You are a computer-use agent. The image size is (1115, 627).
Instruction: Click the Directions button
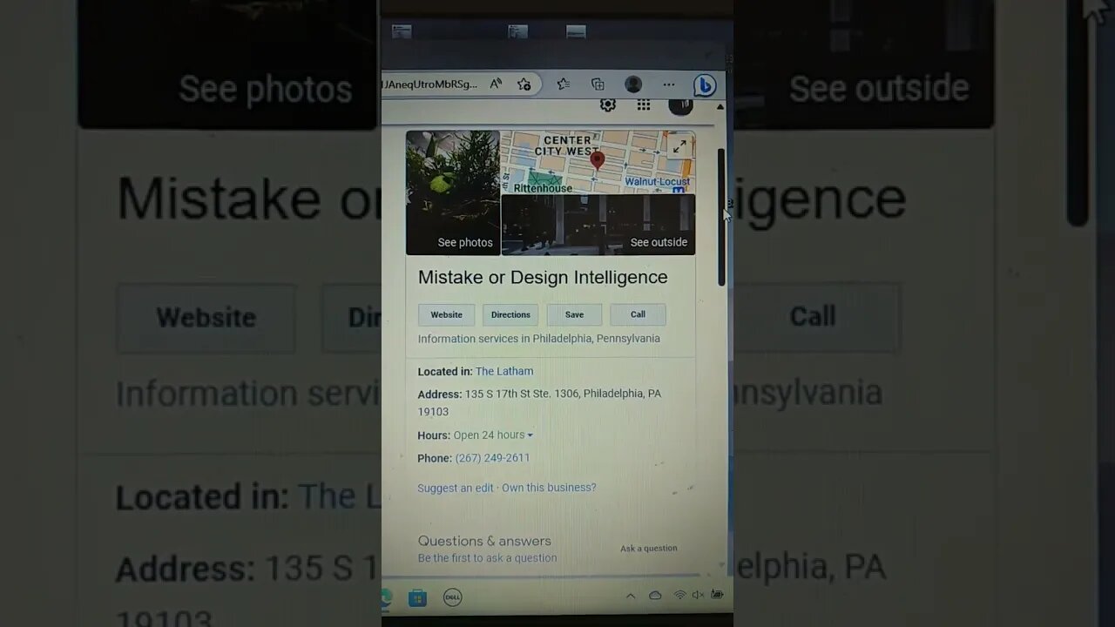pyautogui.click(x=510, y=314)
